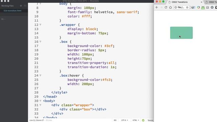Image resolution: width=217 pixels, height=122 pixels.
Task: Click the split view icon beside Working Files
Action: click(x=25, y=6)
